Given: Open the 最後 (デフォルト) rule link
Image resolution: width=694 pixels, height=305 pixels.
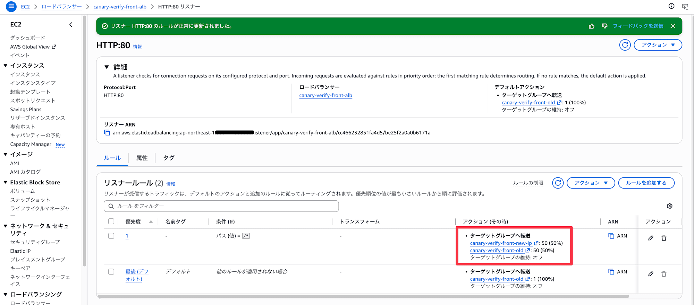Looking at the screenshot, I should point(137,275).
